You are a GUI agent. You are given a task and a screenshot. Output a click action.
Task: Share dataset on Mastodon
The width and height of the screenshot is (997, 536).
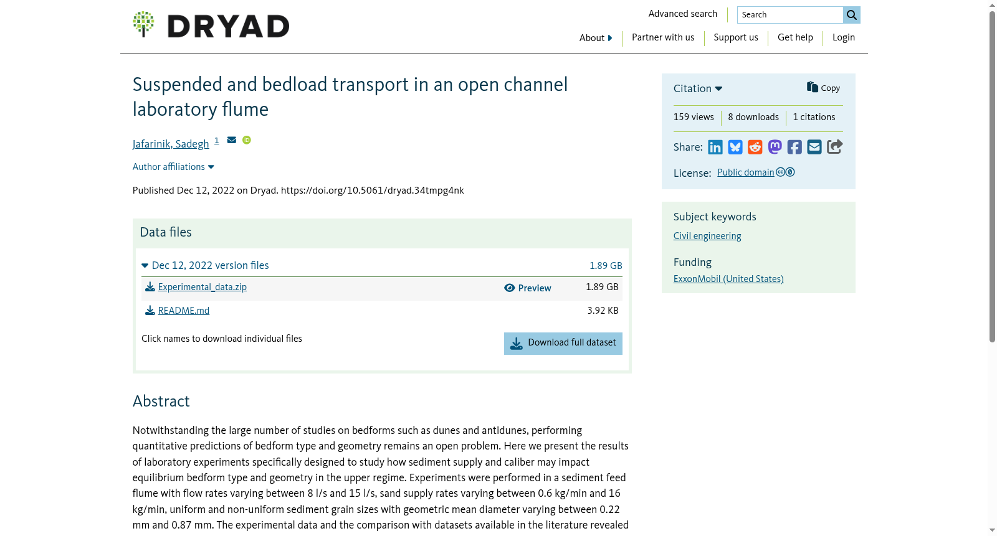click(775, 147)
